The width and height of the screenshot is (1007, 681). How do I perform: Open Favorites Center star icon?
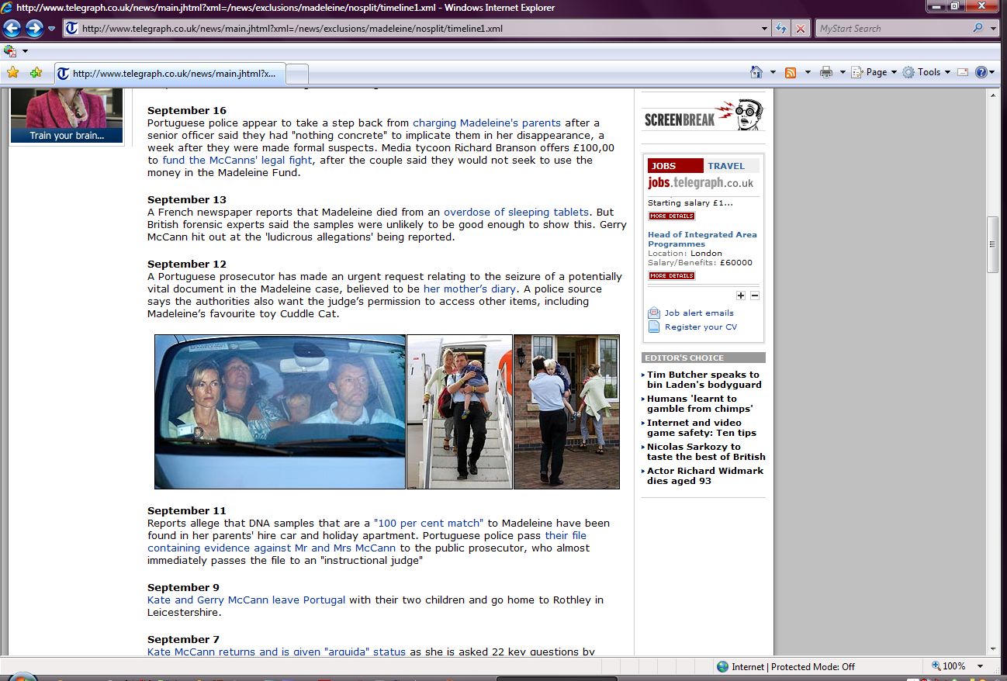(x=12, y=72)
